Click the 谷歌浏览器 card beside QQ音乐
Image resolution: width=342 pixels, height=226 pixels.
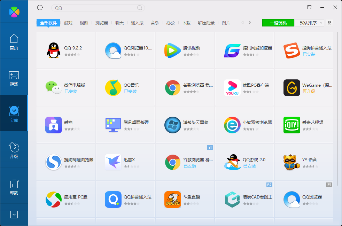[185, 87]
